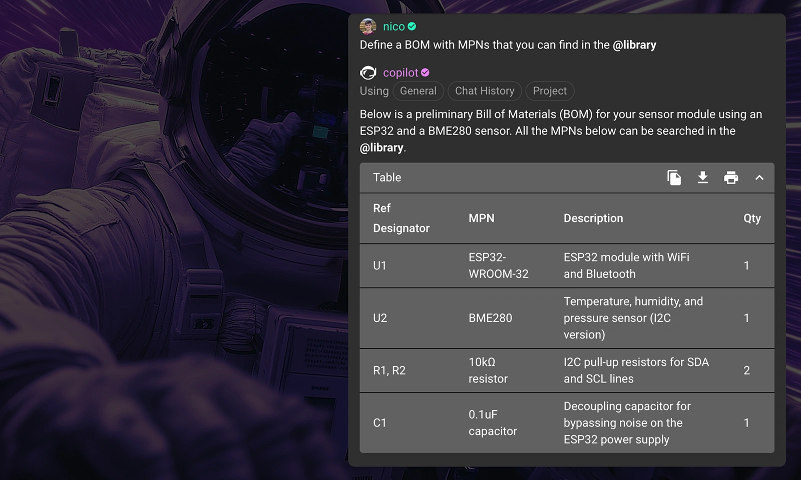Image resolution: width=801 pixels, height=480 pixels.
Task: Select the ESP32-WROOM-32 MPN cell
Action: [498, 265]
